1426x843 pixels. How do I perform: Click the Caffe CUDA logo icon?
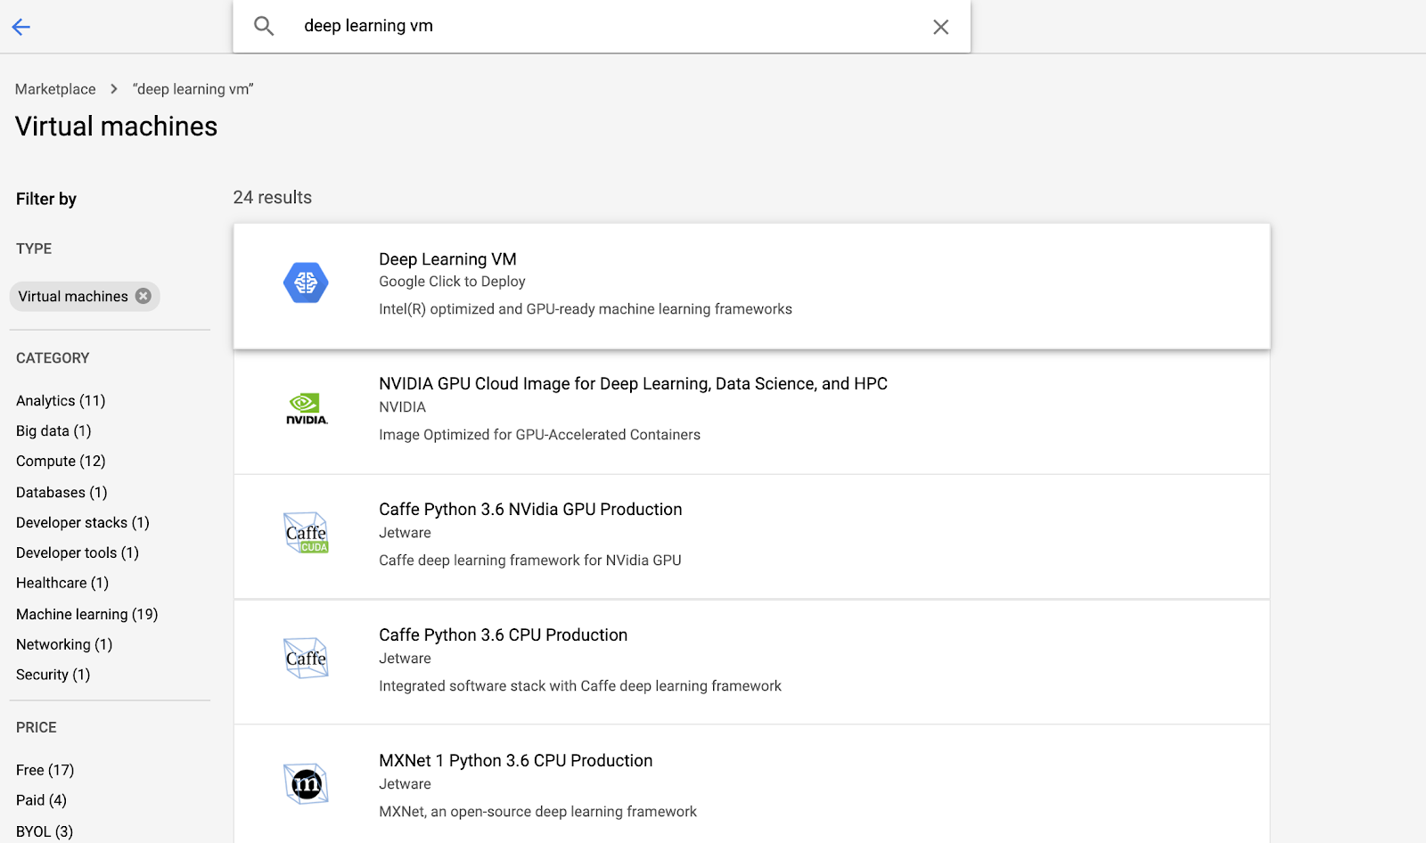(x=307, y=533)
